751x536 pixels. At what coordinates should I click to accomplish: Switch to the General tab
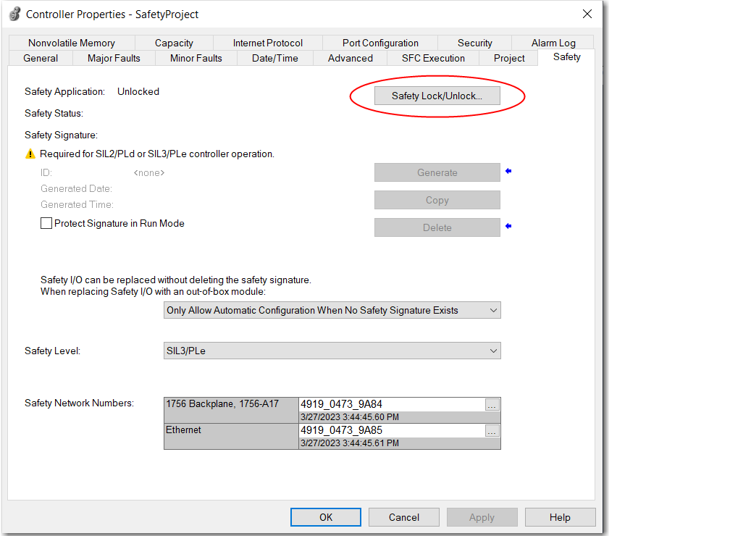(41, 58)
